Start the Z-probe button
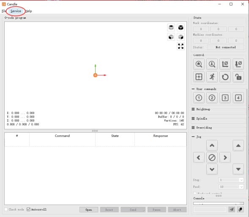This screenshot has width=249, height=217. [212, 64]
